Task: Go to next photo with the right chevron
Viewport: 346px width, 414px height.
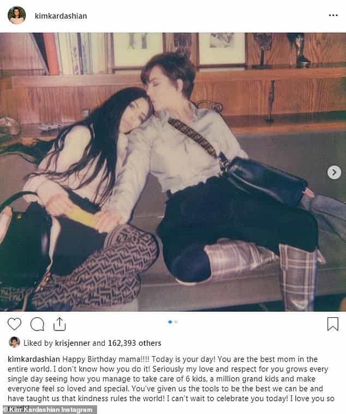Action: [x=334, y=173]
